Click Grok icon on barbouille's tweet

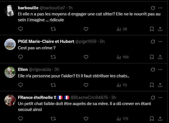tap(153, 8)
